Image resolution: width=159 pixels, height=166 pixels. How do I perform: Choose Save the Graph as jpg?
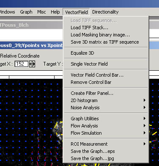(x=106, y=158)
